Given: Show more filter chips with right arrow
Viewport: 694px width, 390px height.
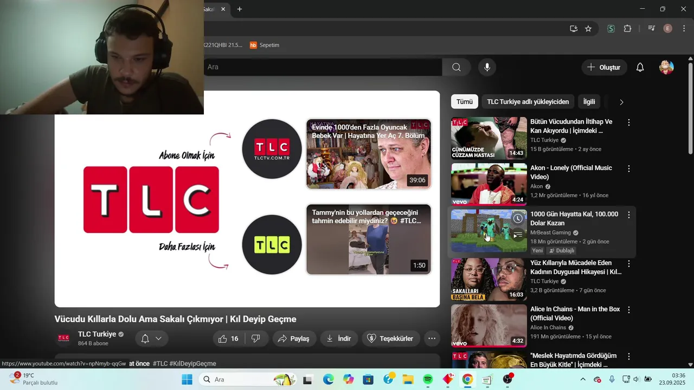Looking at the screenshot, I should click(x=621, y=102).
